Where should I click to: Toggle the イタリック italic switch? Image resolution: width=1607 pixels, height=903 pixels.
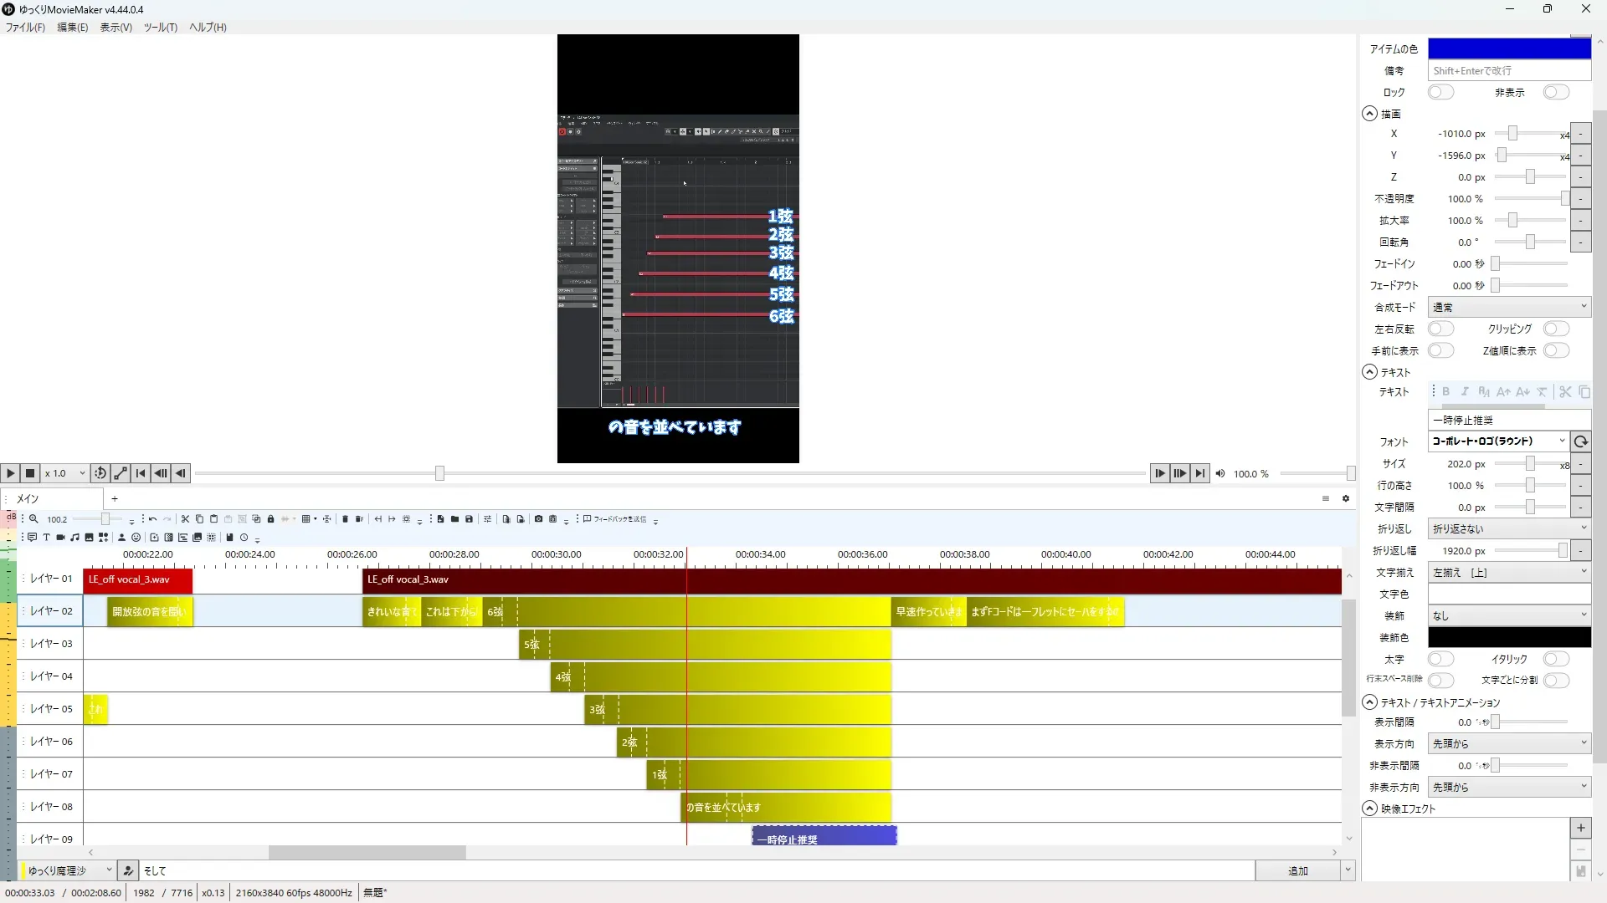tap(1555, 659)
